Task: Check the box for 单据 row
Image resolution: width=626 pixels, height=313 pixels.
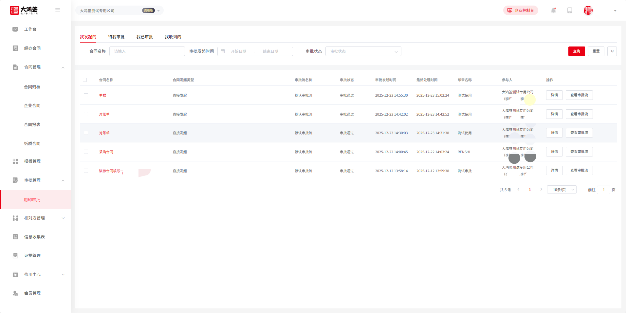Action: tap(86, 95)
